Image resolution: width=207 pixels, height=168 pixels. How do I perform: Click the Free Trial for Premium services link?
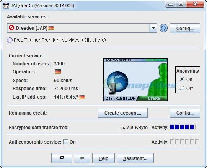click(60, 40)
